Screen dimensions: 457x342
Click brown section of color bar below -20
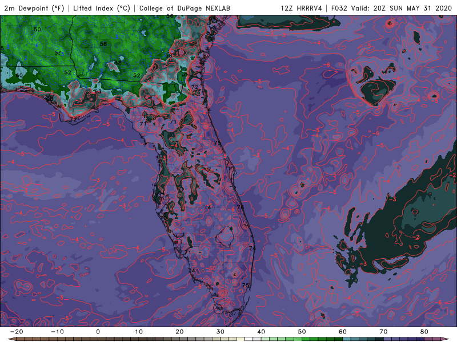pyautogui.click(x=21, y=339)
